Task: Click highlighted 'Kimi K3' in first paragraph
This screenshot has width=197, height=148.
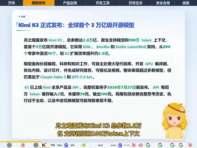Action: point(55,40)
